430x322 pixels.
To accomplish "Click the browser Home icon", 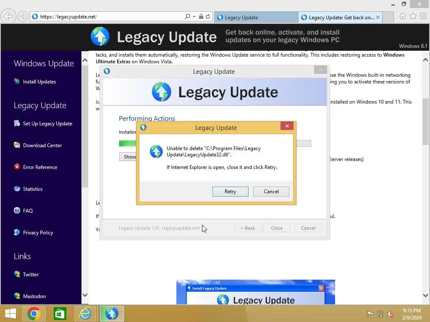I will [402, 16].
